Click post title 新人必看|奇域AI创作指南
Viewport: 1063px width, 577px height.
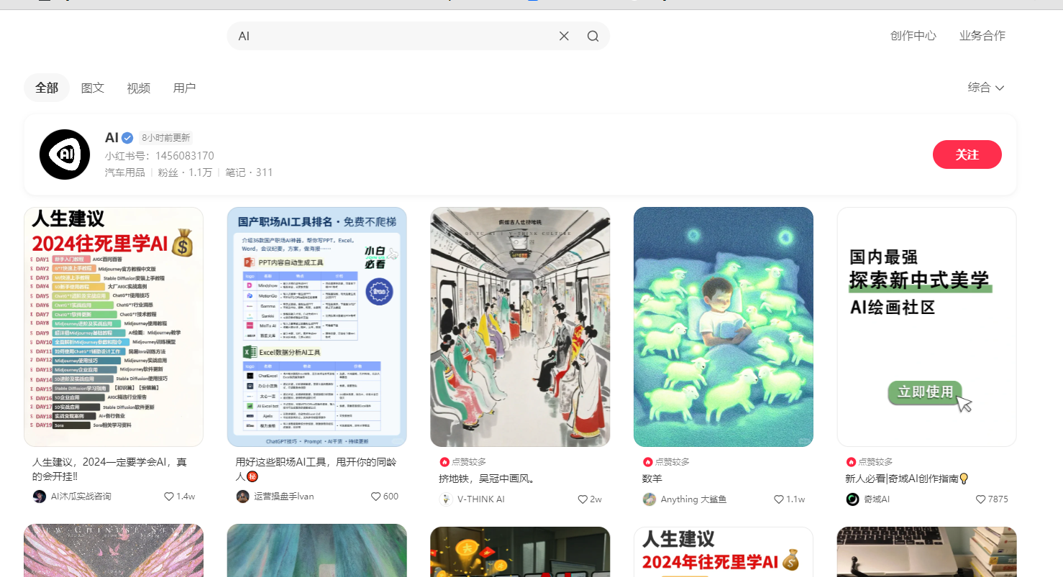coord(907,479)
